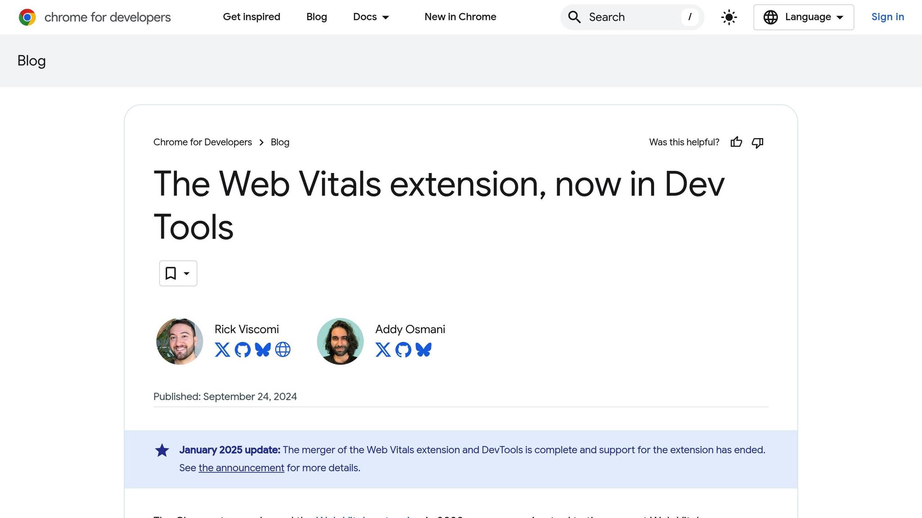The height and width of the screenshot is (518, 922).
Task: Toggle the light/dark theme sun icon
Action: tap(729, 18)
